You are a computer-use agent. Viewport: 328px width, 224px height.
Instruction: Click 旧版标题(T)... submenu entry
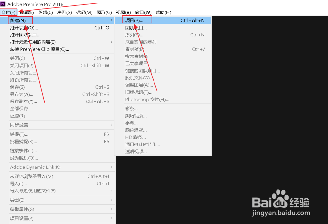point(163,92)
